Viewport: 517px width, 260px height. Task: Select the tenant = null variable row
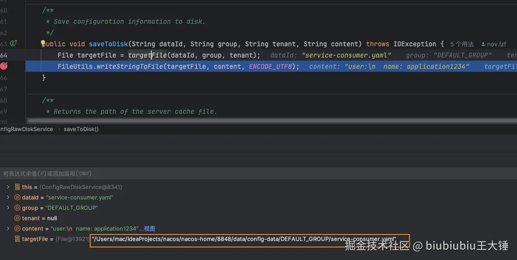coord(258,218)
